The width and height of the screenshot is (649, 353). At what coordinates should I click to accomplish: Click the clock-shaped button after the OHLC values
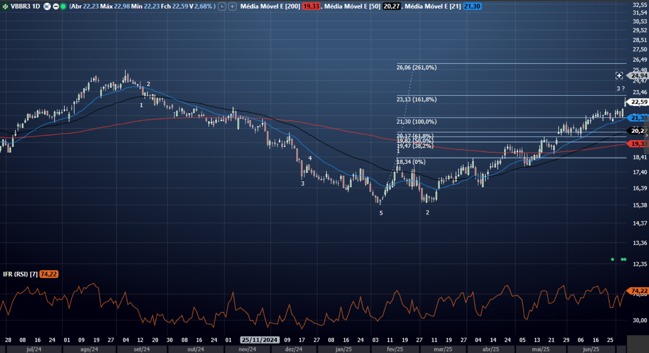pyautogui.click(x=222, y=6)
